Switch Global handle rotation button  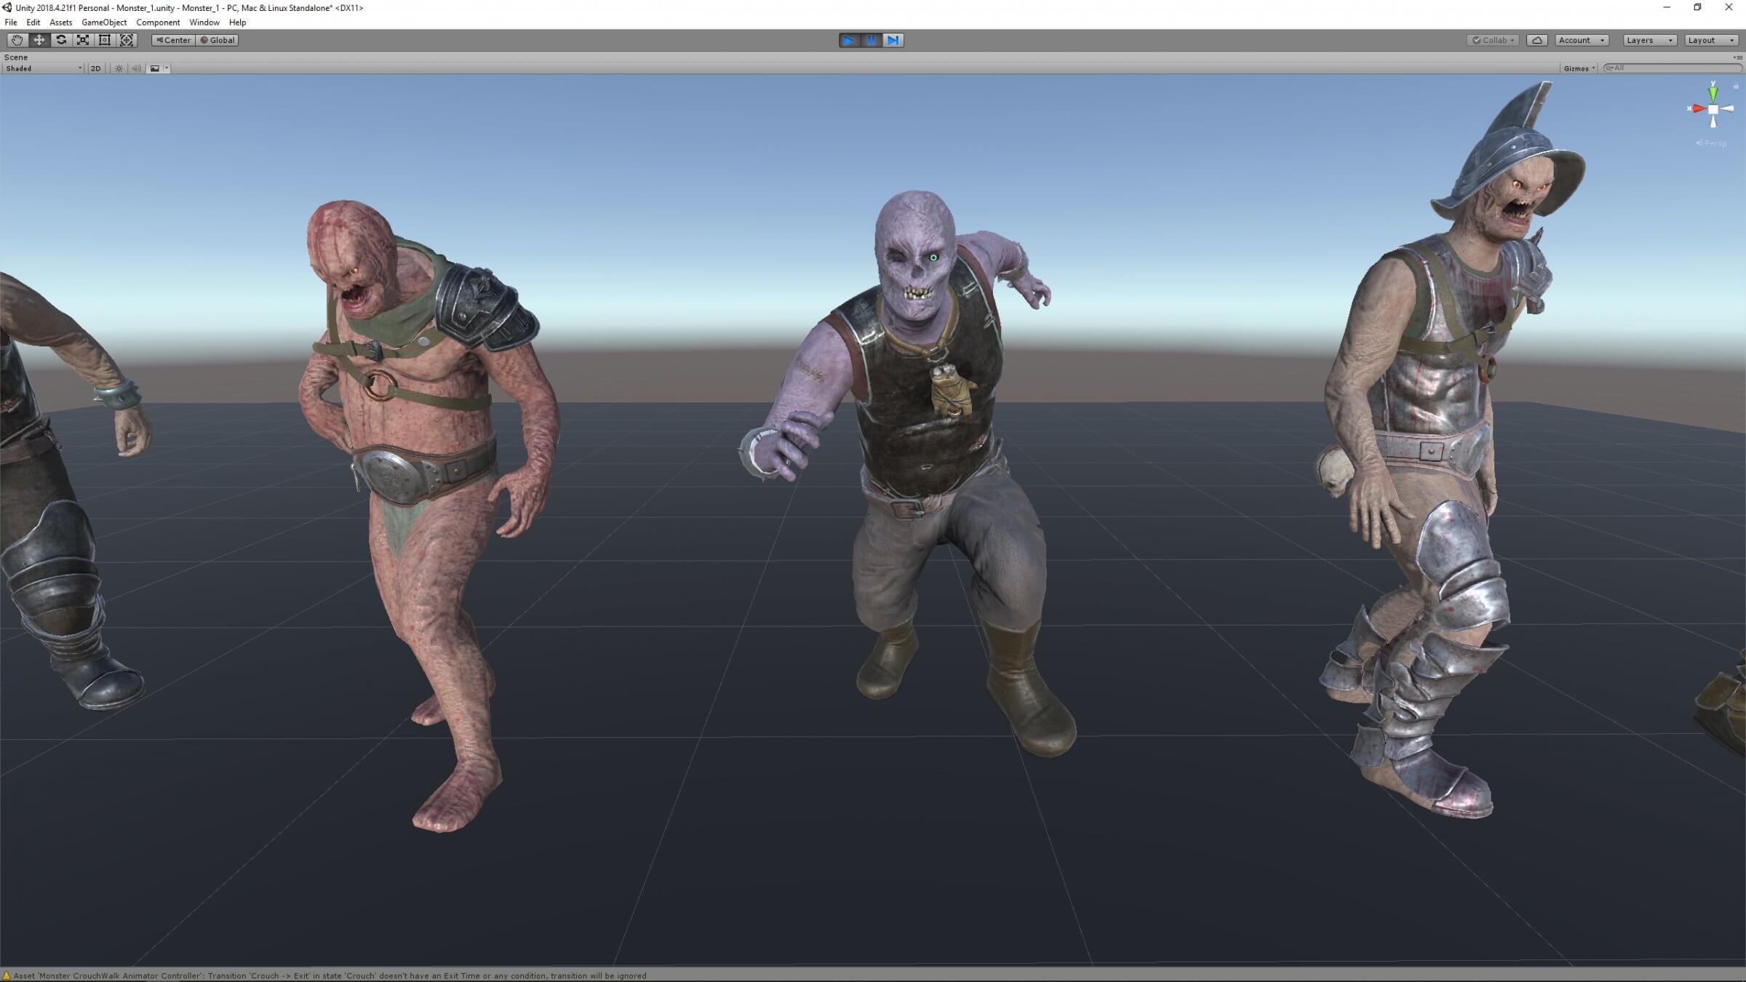point(218,40)
